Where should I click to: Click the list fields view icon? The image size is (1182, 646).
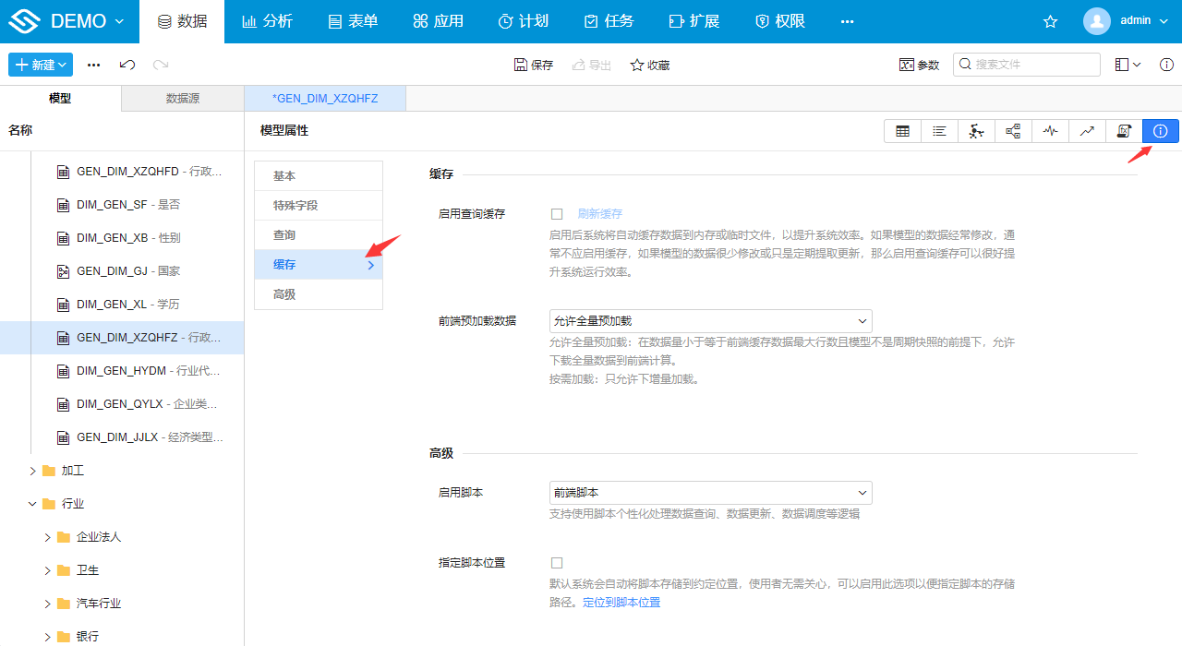click(x=939, y=131)
